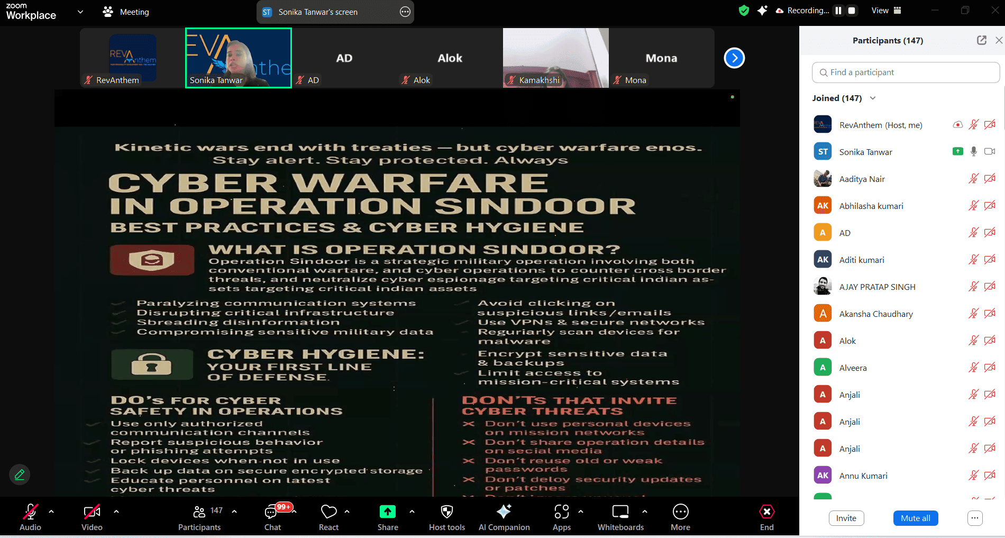Open the annotation pencil tool
1005x538 pixels.
click(x=20, y=475)
